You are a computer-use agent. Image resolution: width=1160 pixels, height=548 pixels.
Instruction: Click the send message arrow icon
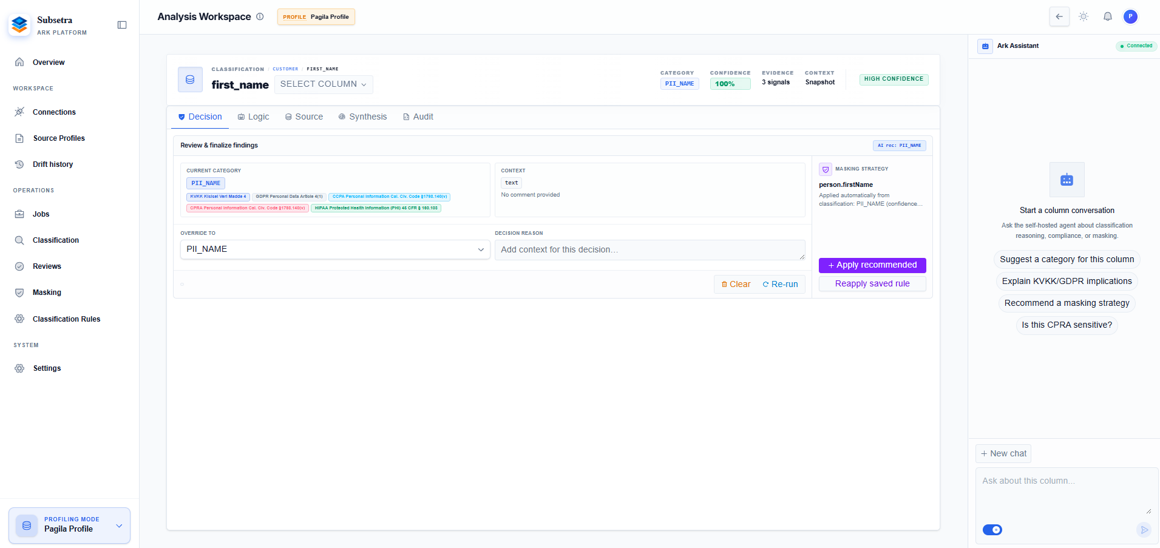tap(1144, 530)
